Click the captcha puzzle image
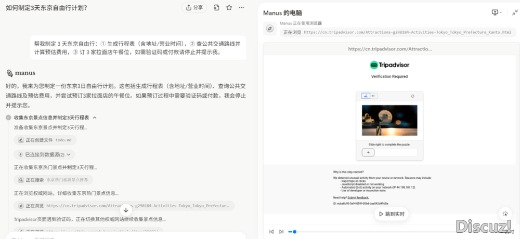The height and width of the screenshot is (239, 520). [389, 121]
